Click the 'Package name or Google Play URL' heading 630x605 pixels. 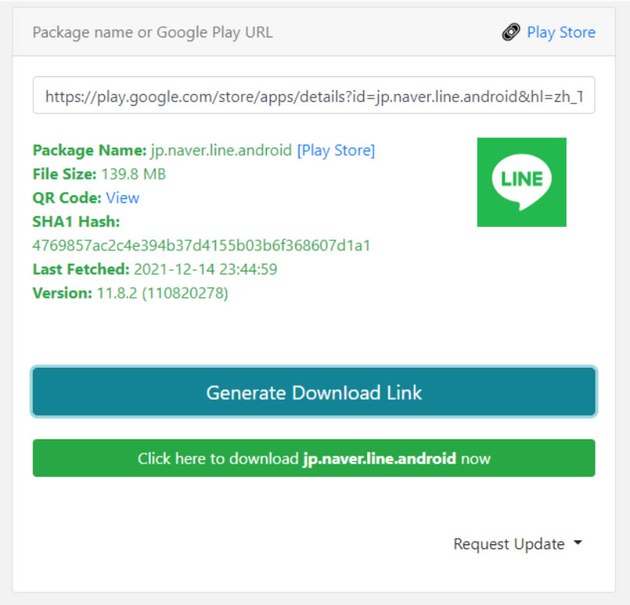coord(152,32)
